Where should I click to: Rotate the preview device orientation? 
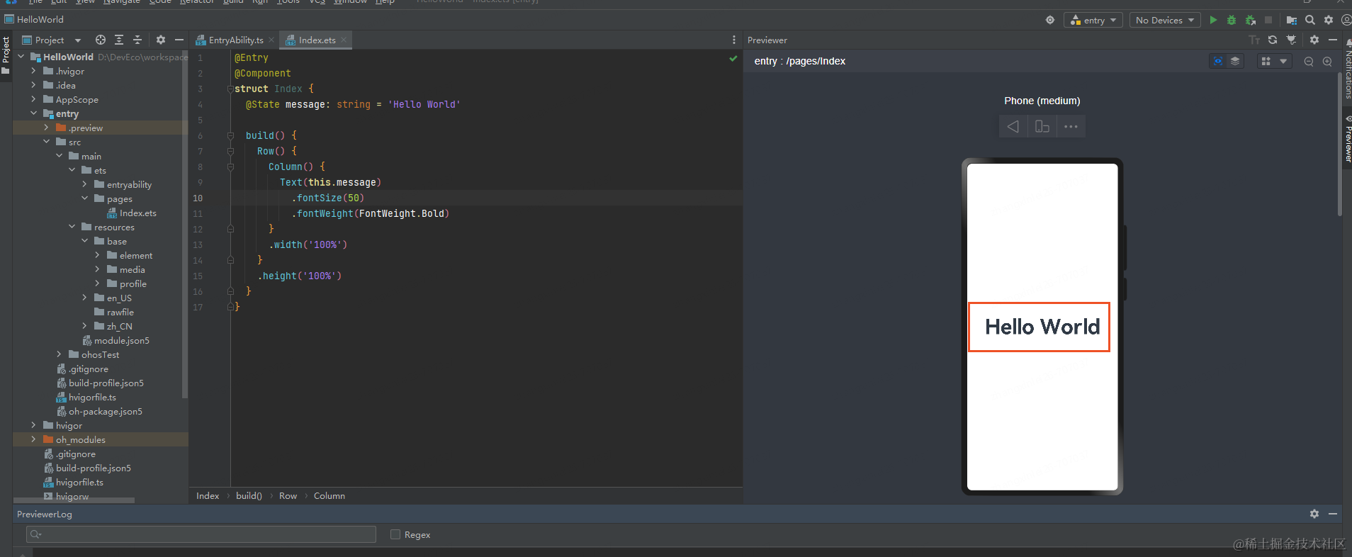coord(1042,127)
